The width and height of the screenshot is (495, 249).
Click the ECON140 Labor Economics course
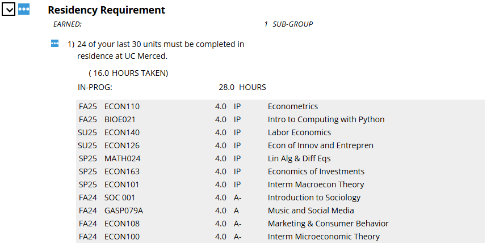[x=280, y=132]
